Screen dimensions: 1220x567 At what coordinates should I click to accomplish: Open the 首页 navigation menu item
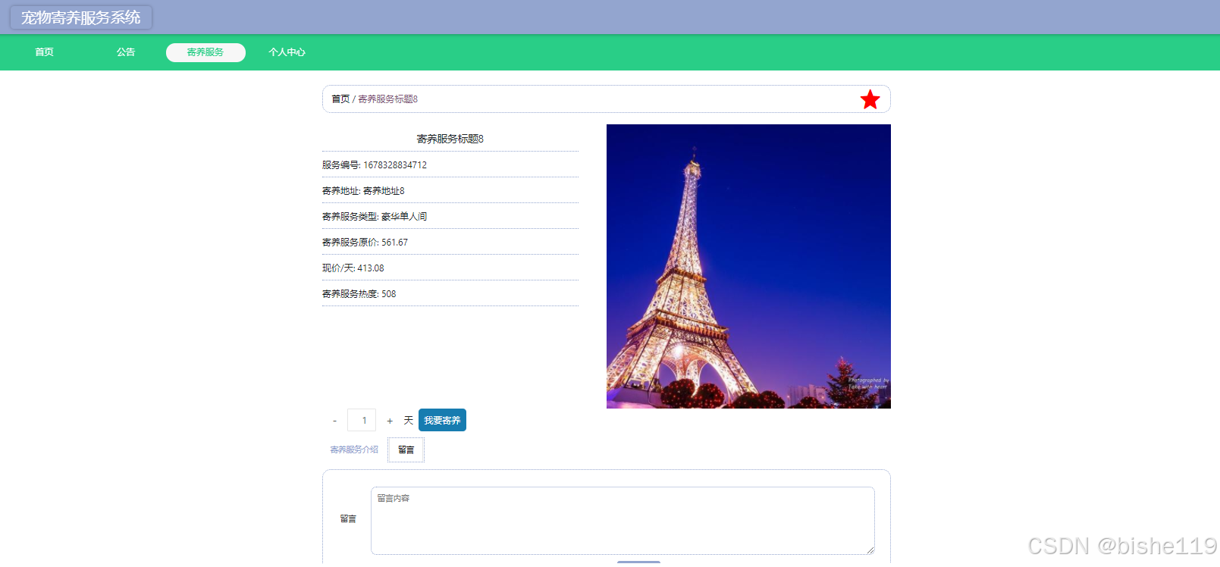(x=44, y=52)
